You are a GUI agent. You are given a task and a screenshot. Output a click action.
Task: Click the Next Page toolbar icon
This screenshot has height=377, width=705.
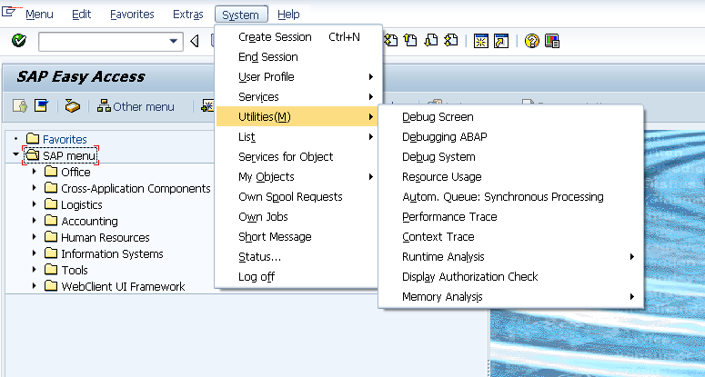point(431,40)
